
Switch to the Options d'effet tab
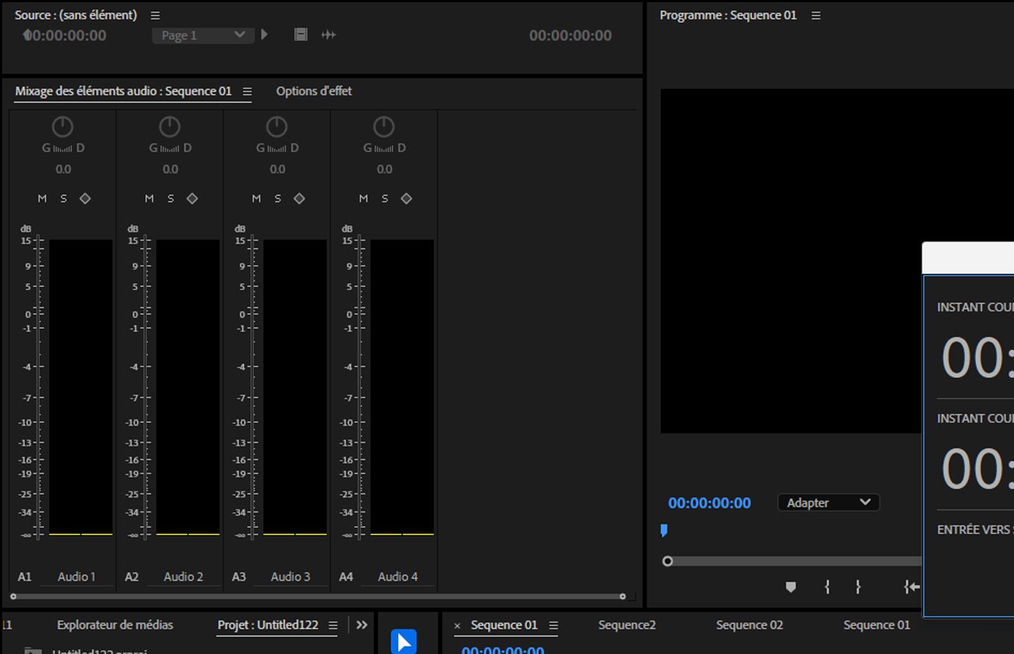click(313, 91)
